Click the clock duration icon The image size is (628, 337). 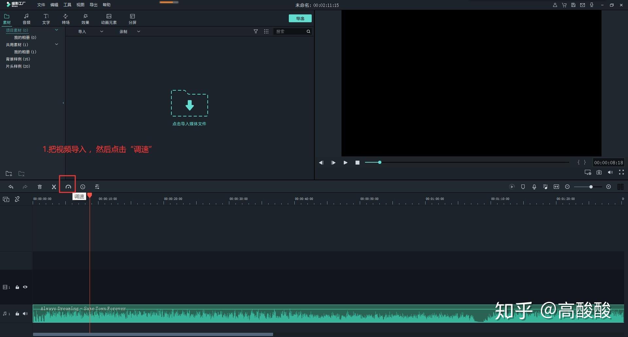[83, 187]
